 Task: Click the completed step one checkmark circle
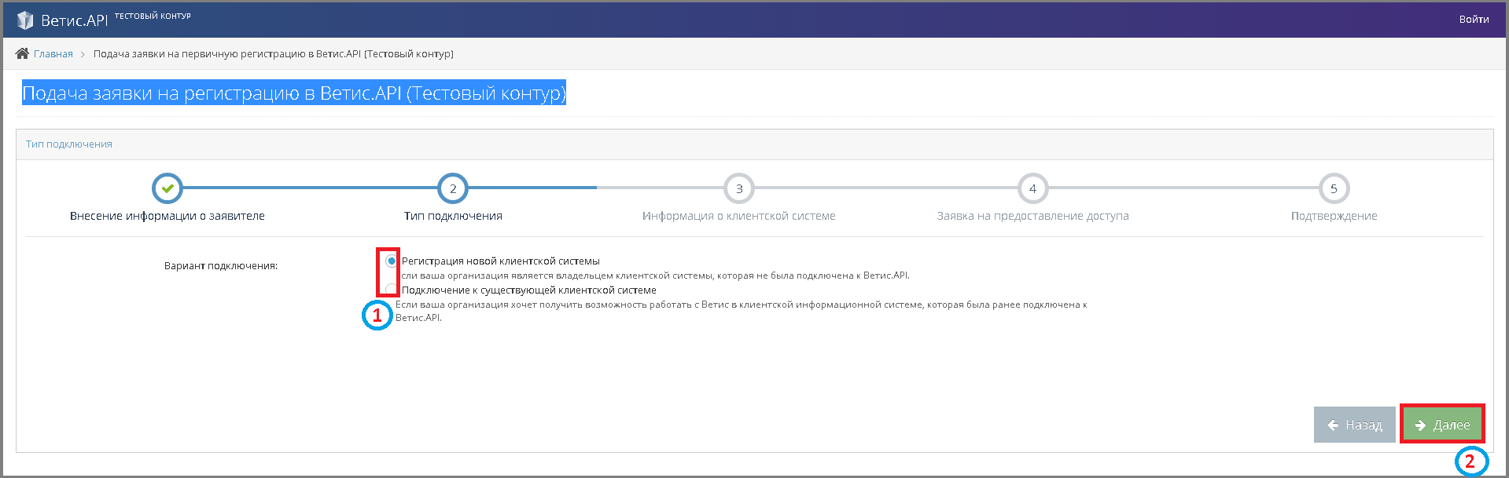coord(167,188)
